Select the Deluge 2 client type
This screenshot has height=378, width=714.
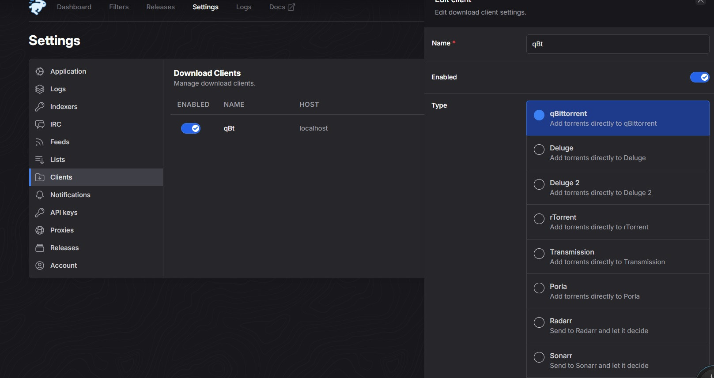(618, 187)
